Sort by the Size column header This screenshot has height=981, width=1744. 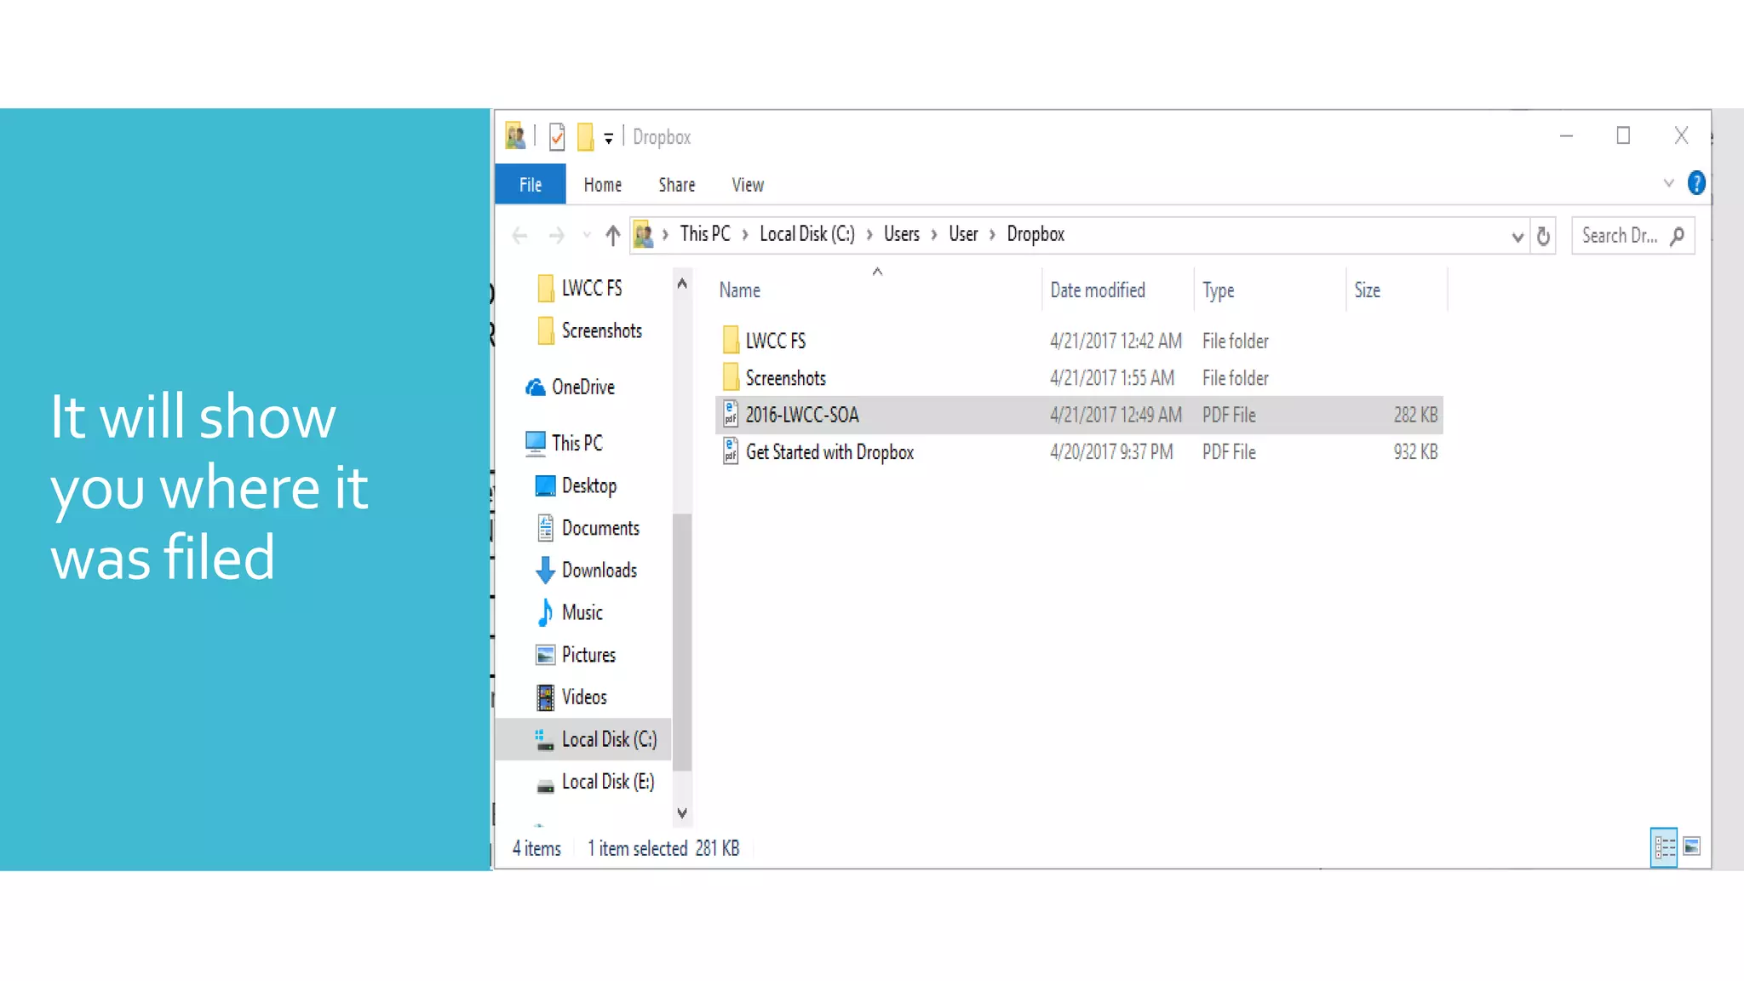coord(1368,290)
